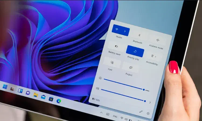Click the 'Priority only' label text
The width and height of the screenshot is (202, 121).
(x=133, y=58)
